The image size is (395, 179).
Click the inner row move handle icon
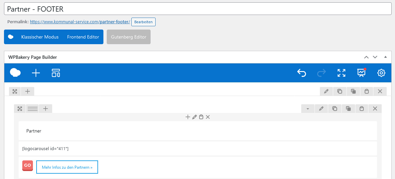pyautogui.click(x=20, y=109)
